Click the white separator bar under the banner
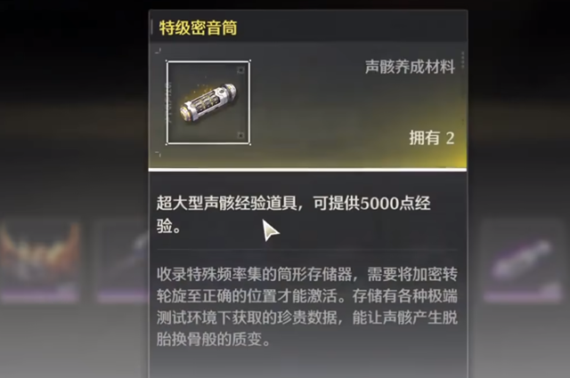 (x=307, y=170)
